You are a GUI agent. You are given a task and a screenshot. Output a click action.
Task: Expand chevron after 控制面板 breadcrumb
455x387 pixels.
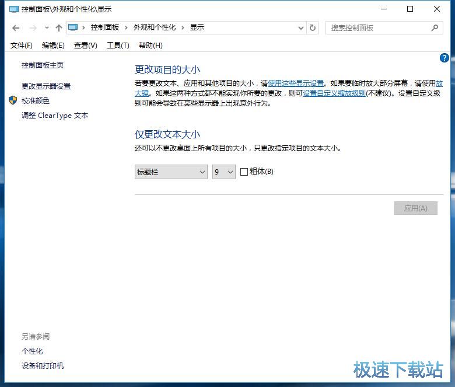126,28
